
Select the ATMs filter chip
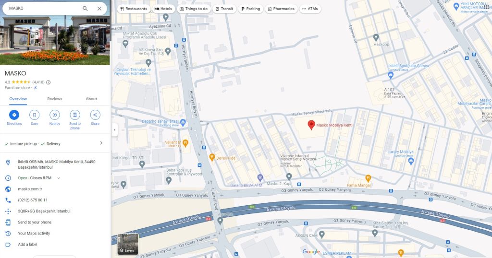click(310, 9)
